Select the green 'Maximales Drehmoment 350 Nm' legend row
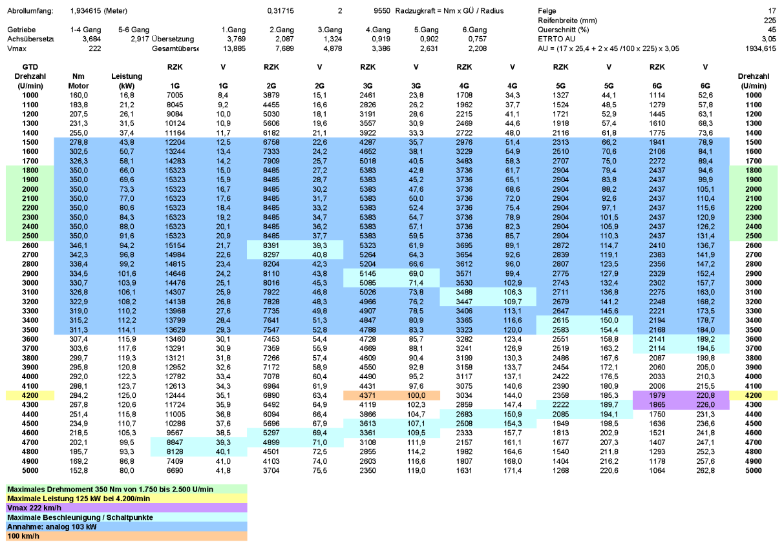 [x=127, y=489]
